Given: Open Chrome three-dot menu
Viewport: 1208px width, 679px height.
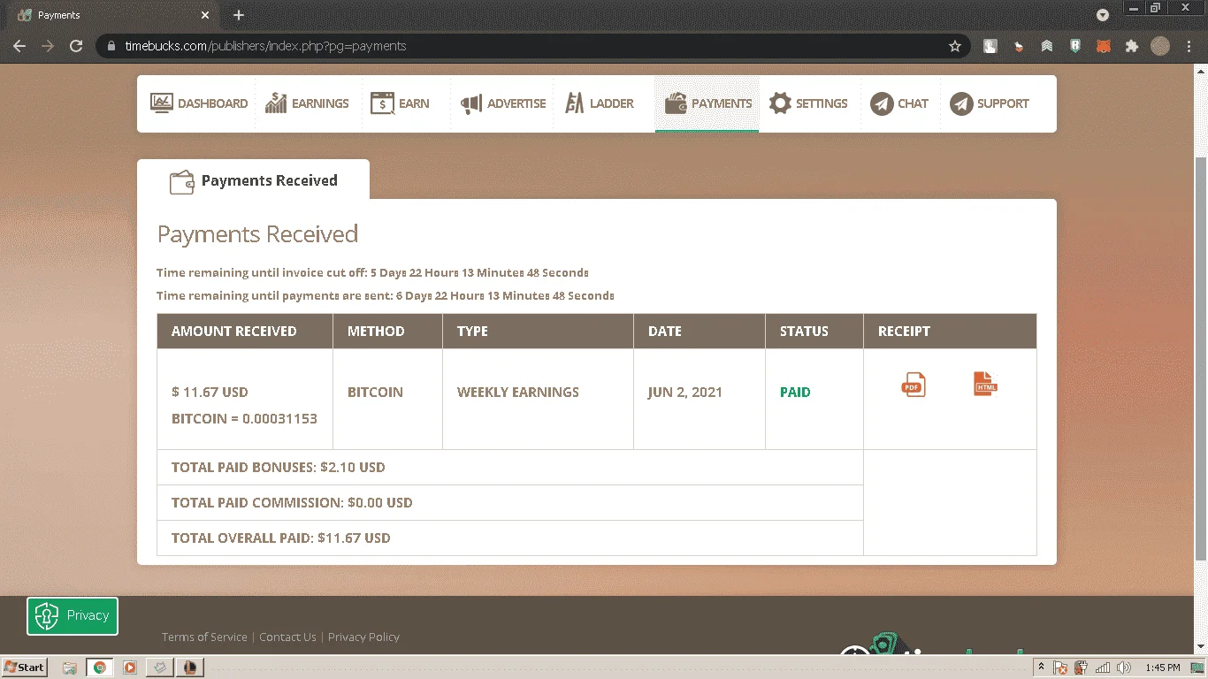Looking at the screenshot, I should point(1189,46).
